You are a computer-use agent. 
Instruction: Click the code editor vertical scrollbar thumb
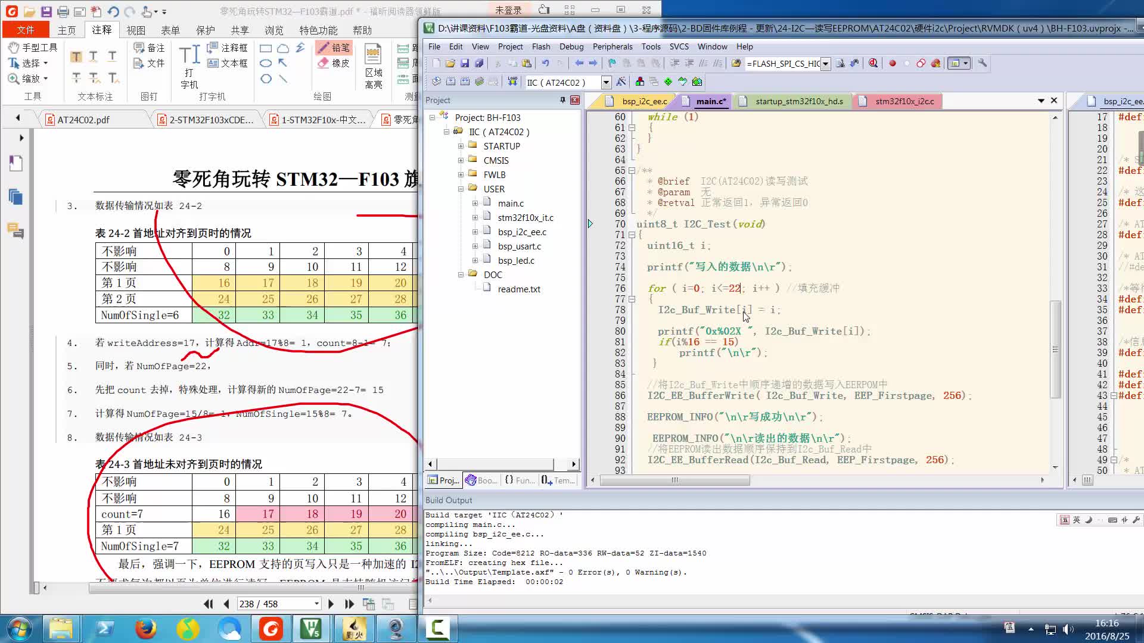coord(1055,349)
